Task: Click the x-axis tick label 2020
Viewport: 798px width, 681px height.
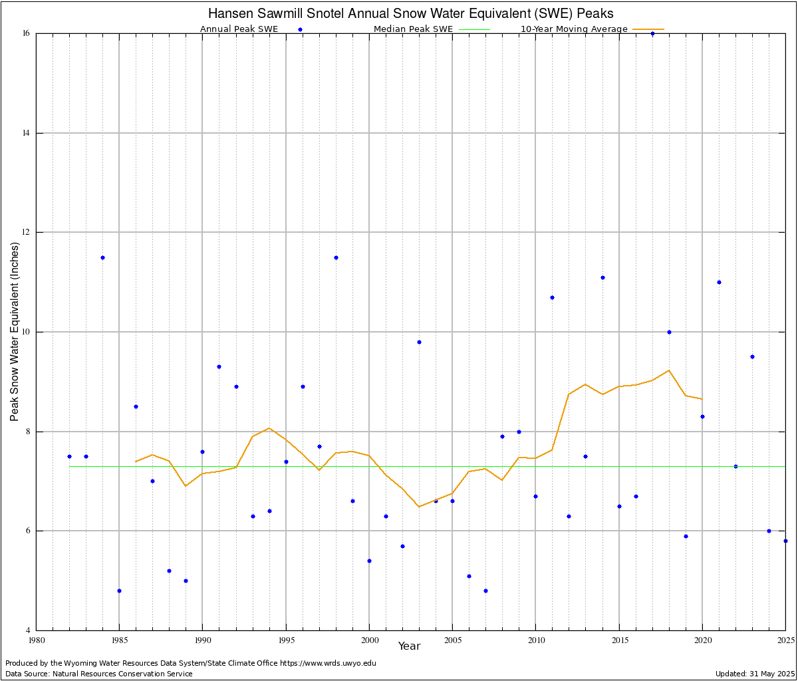Action: coord(703,640)
